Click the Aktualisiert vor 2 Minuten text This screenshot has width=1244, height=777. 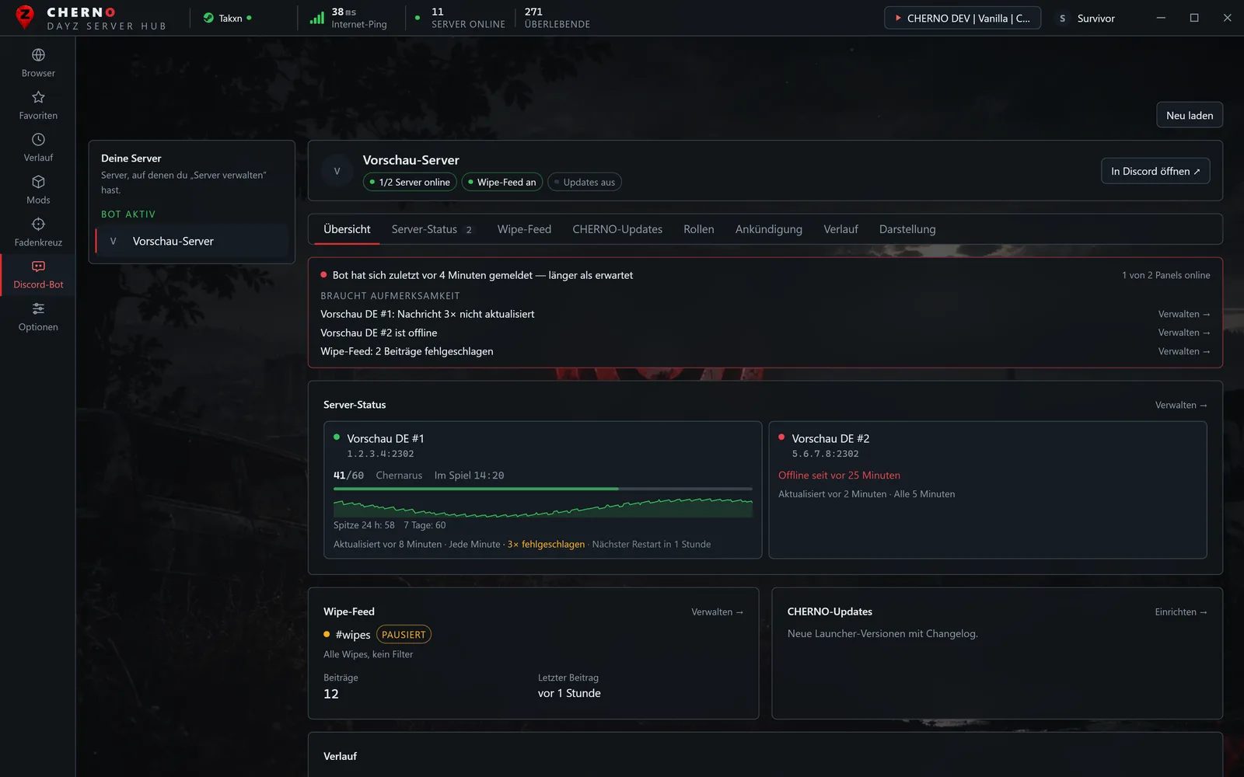pyautogui.click(x=832, y=493)
